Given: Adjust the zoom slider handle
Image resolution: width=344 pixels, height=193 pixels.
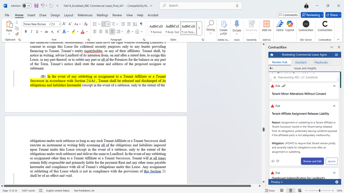Looking at the screenshot, I should 320,190.
